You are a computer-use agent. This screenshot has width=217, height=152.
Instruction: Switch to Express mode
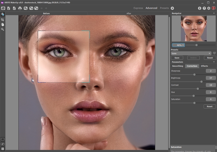[138, 8]
